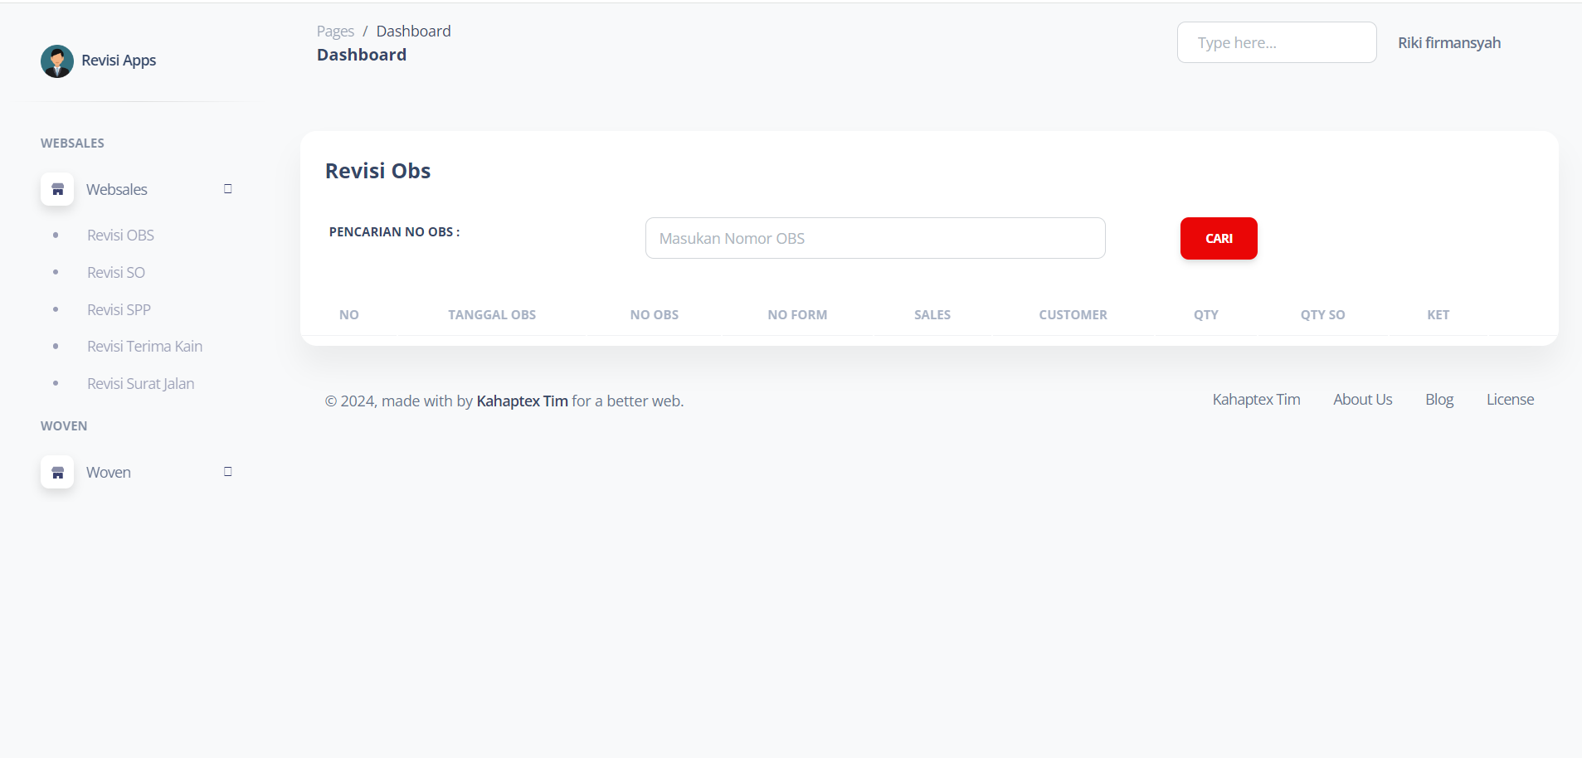Image resolution: width=1582 pixels, height=758 pixels.
Task: Focus the Masukan Nomor OBS field
Action: (x=874, y=239)
